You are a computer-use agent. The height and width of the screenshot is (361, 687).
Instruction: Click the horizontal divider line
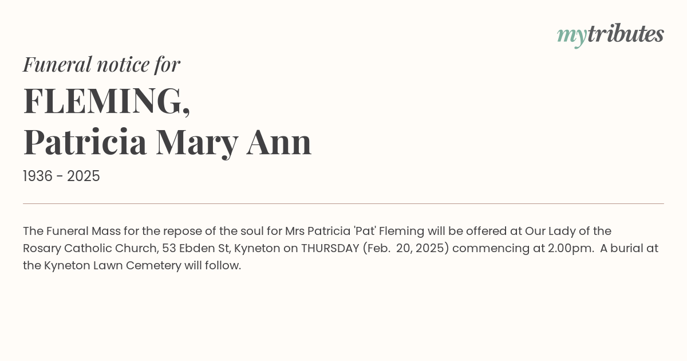tap(343, 203)
